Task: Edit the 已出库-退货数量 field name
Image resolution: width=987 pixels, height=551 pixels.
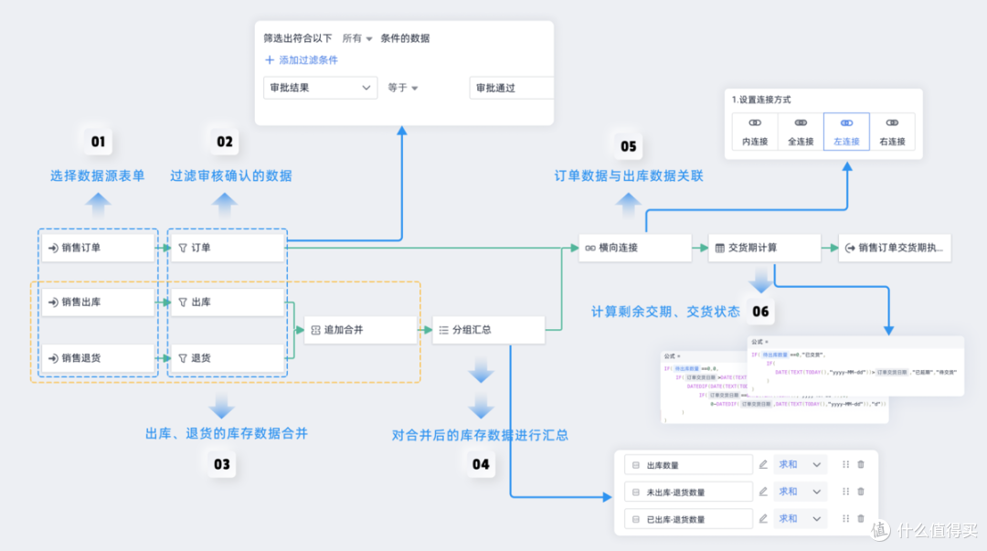Action: pyautogui.click(x=763, y=519)
